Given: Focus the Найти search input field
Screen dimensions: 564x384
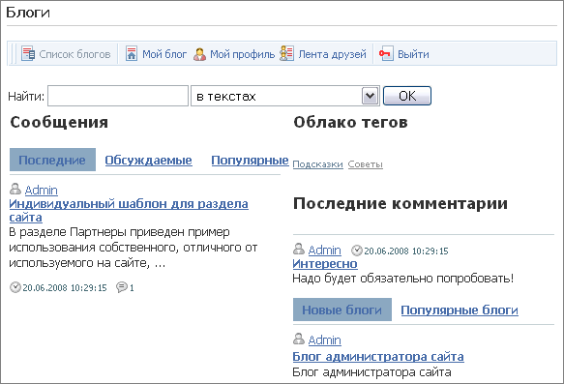Looking at the screenshot, I should (x=118, y=96).
